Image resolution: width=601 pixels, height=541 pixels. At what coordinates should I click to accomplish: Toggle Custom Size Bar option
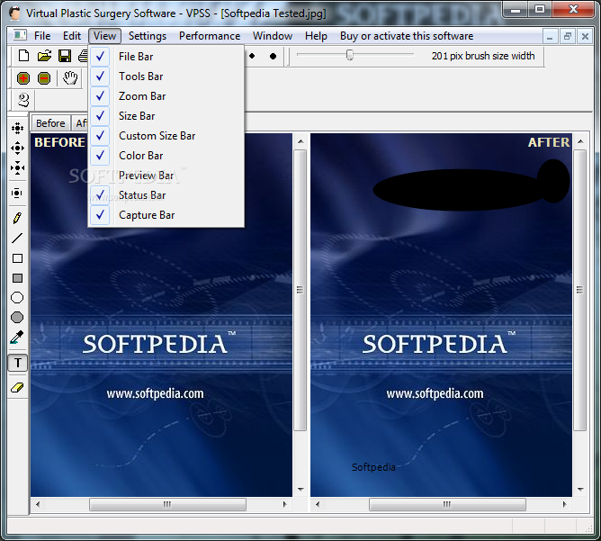pos(166,136)
